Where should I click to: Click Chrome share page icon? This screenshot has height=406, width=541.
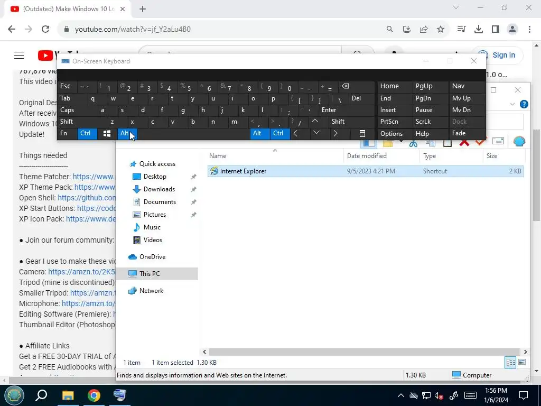click(x=424, y=30)
